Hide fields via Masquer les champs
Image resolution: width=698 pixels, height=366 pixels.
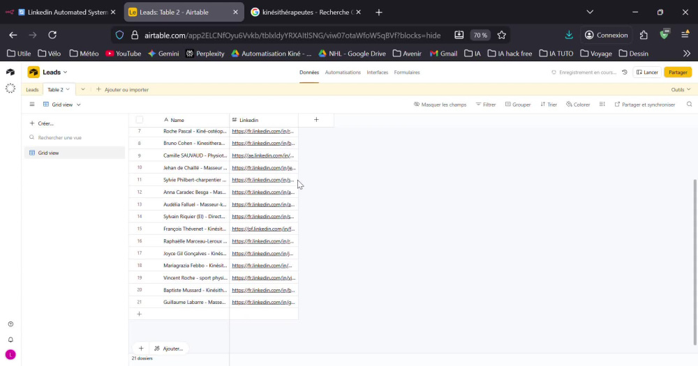(440, 105)
